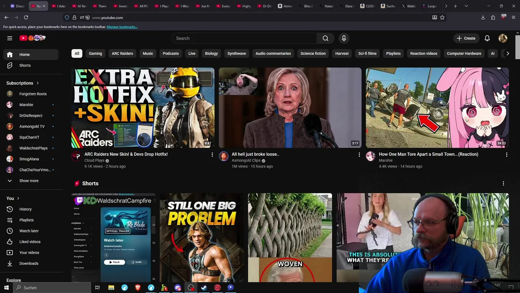Viewport: 520px width, 293px height.
Task: Expand the Subscriptions section arrow
Action: point(38,83)
